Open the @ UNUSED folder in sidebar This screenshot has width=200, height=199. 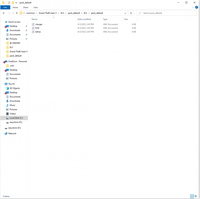[x=15, y=43]
